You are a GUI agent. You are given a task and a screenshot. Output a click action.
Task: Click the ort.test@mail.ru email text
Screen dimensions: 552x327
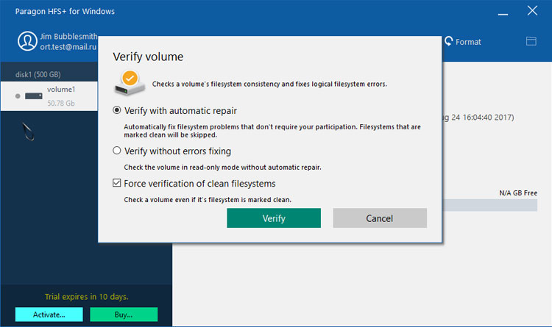pyautogui.click(x=68, y=47)
